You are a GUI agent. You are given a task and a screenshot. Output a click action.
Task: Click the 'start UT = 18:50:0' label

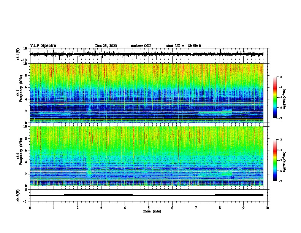[x=184, y=46]
